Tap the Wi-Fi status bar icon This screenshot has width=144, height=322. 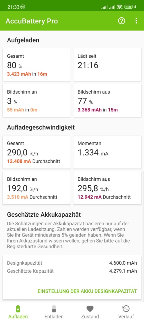tap(119, 7)
